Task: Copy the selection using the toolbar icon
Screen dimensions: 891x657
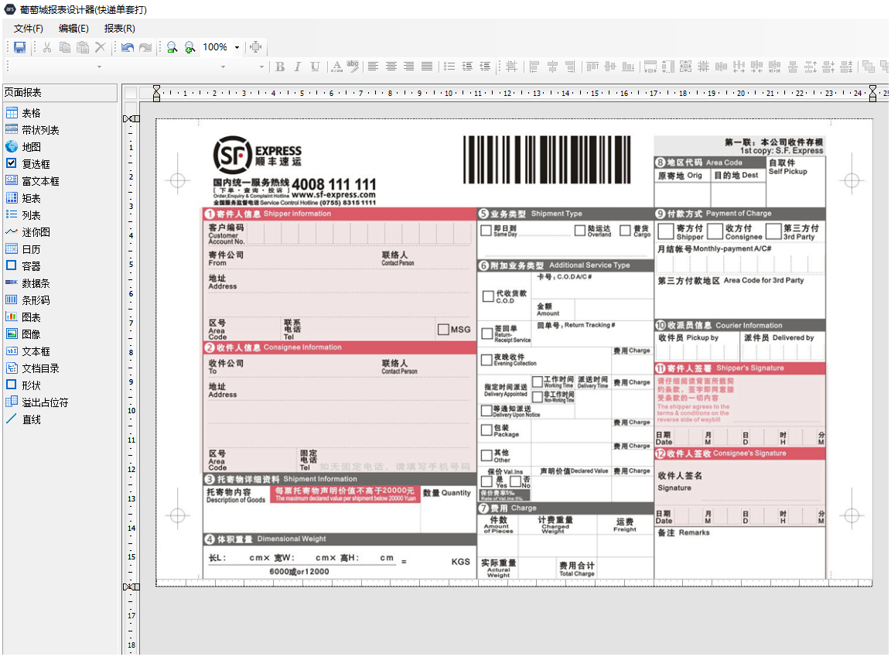Action: pyautogui.click(x=65, y=47)
